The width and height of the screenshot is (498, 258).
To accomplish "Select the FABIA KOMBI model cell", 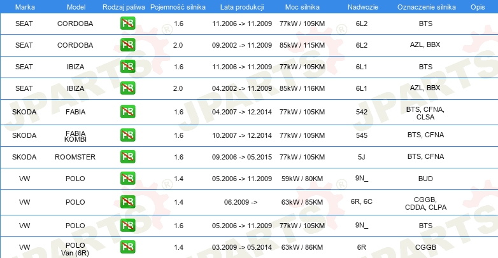I will coord(75,136).
